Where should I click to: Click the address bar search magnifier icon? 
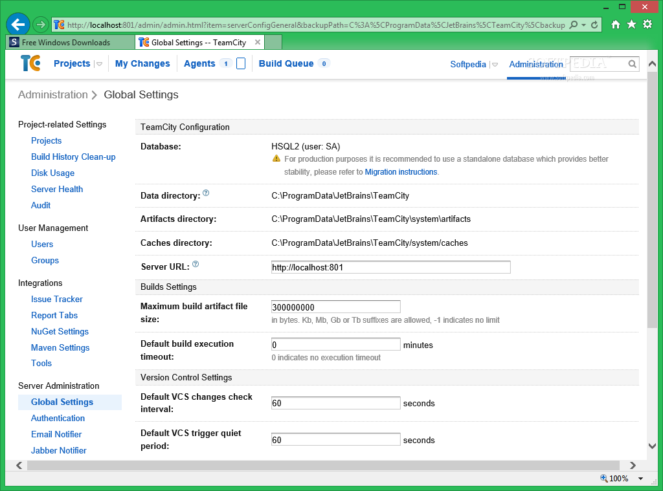[574, 25]
